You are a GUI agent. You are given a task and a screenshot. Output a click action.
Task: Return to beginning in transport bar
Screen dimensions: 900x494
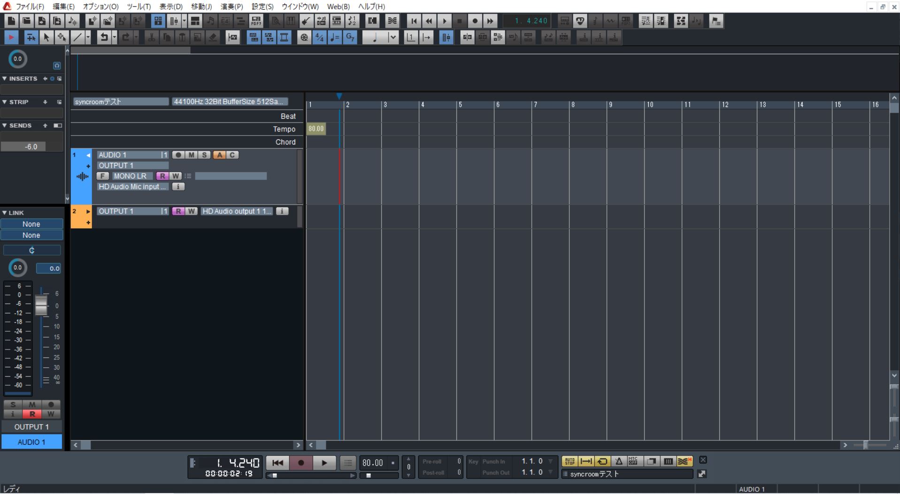277,463
